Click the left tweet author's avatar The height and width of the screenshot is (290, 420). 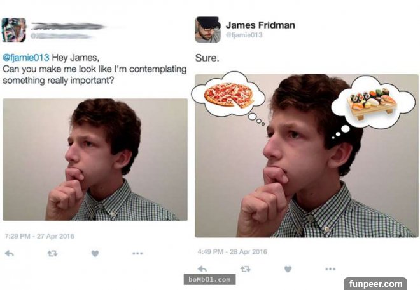point(14,29)
